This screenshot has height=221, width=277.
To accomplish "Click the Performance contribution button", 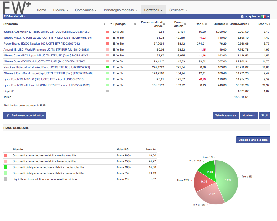I will point(24,115).
